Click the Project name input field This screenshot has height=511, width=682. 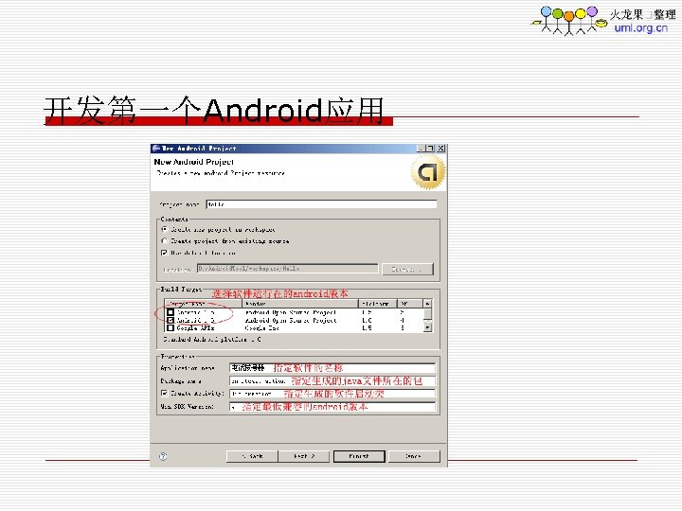[x=321, y=204]
